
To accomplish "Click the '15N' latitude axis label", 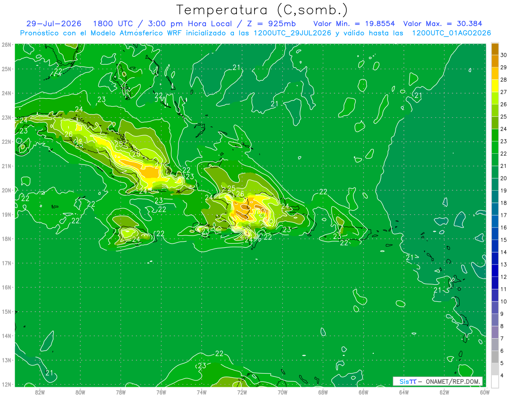I will point(6,312).
